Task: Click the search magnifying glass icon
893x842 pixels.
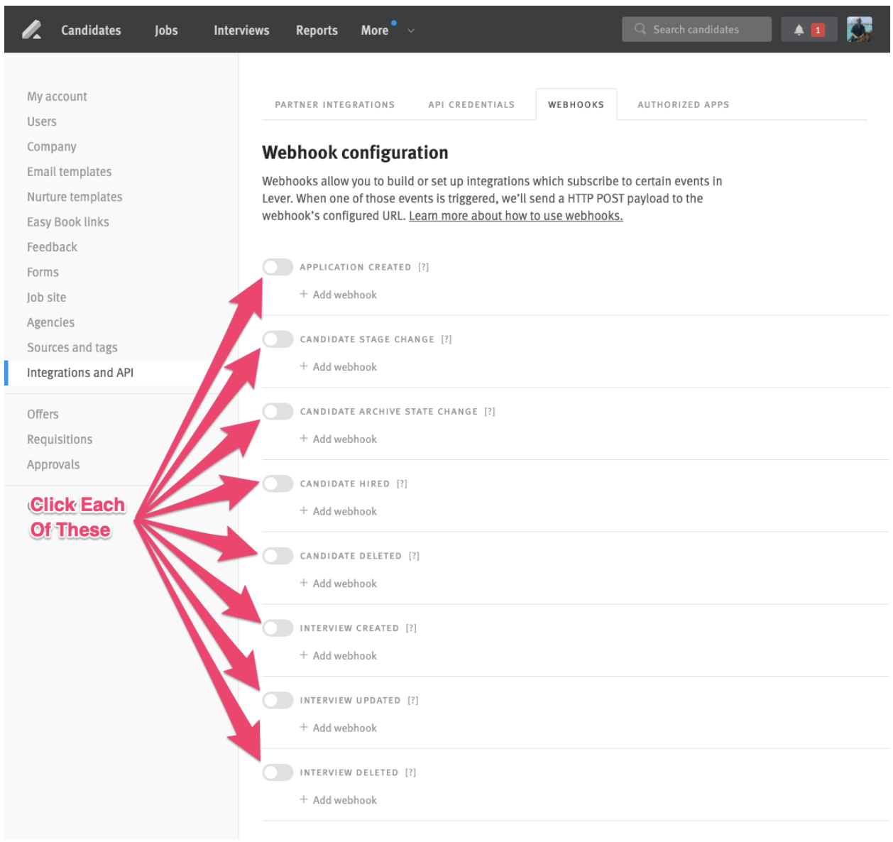Action: 640,29
